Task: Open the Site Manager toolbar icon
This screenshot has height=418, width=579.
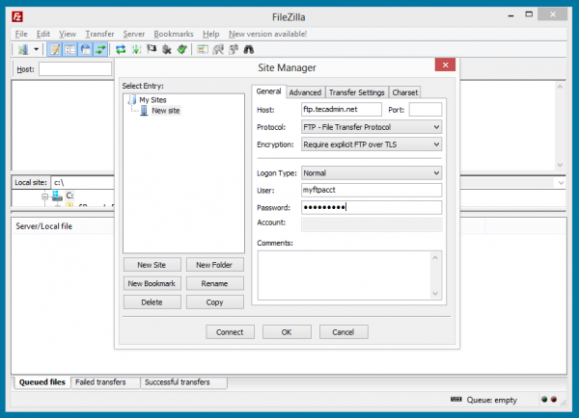Action: [x=22, y=48]
